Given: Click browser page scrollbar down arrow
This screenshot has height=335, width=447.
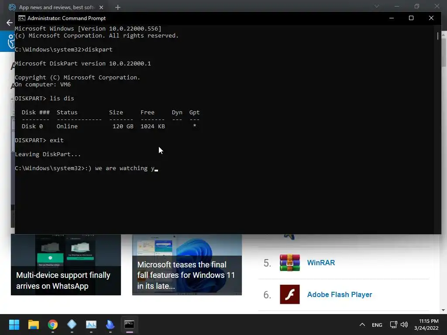Looking at the screenshot, I should [x=444, y=310].
